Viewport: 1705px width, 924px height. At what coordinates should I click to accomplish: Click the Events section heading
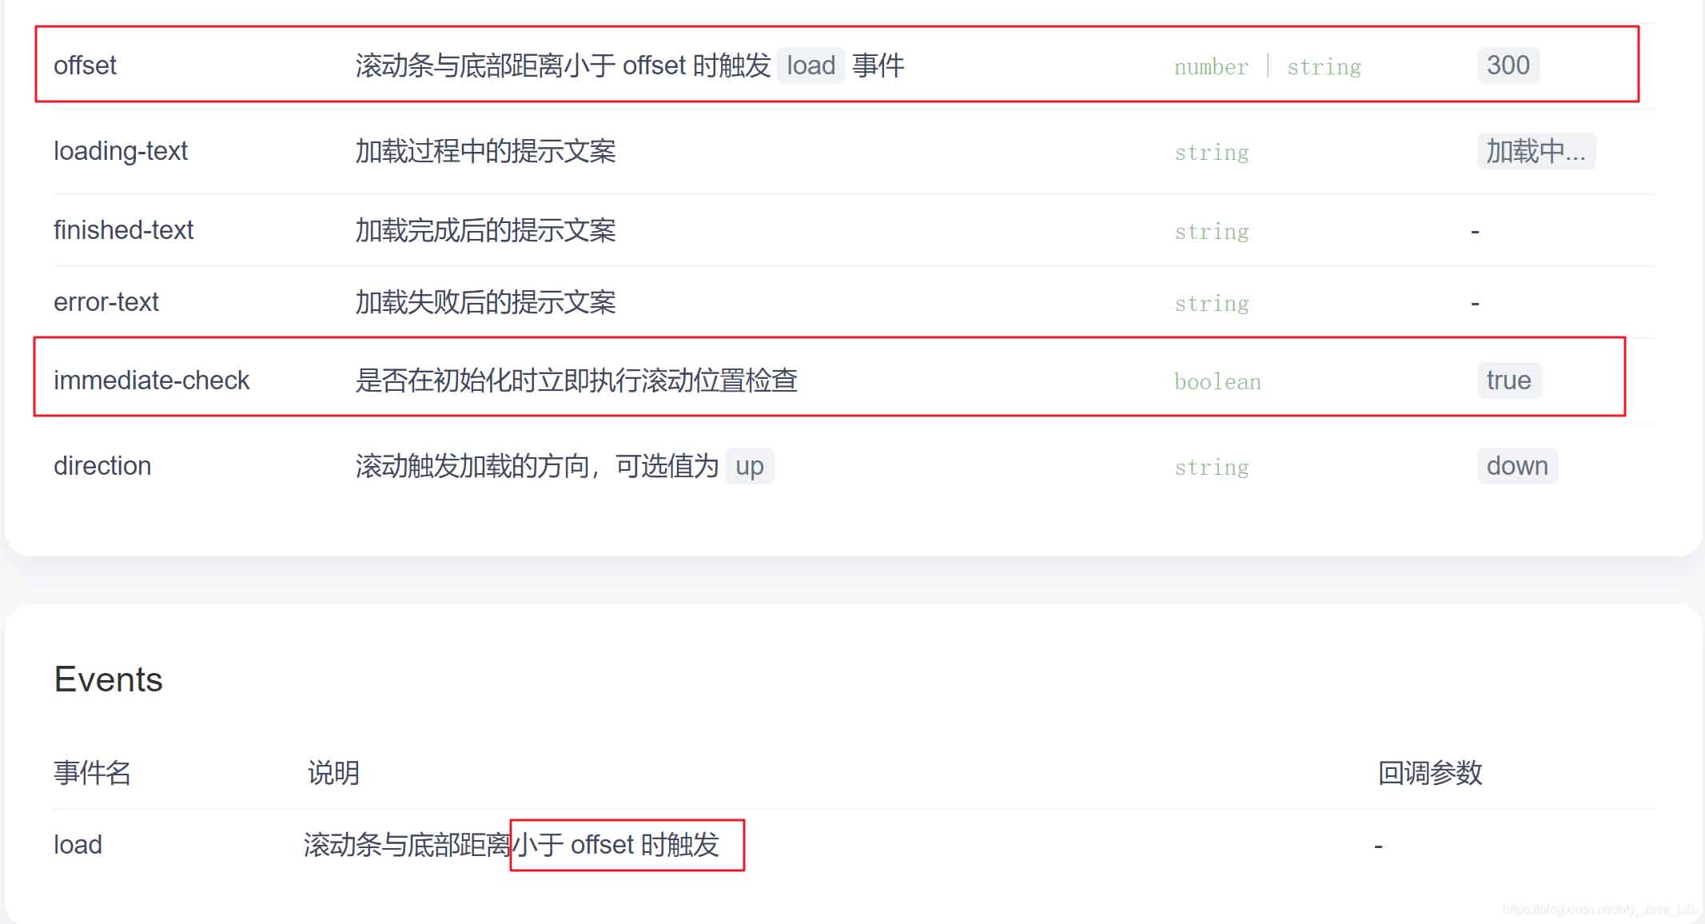[x=109, y=679]
